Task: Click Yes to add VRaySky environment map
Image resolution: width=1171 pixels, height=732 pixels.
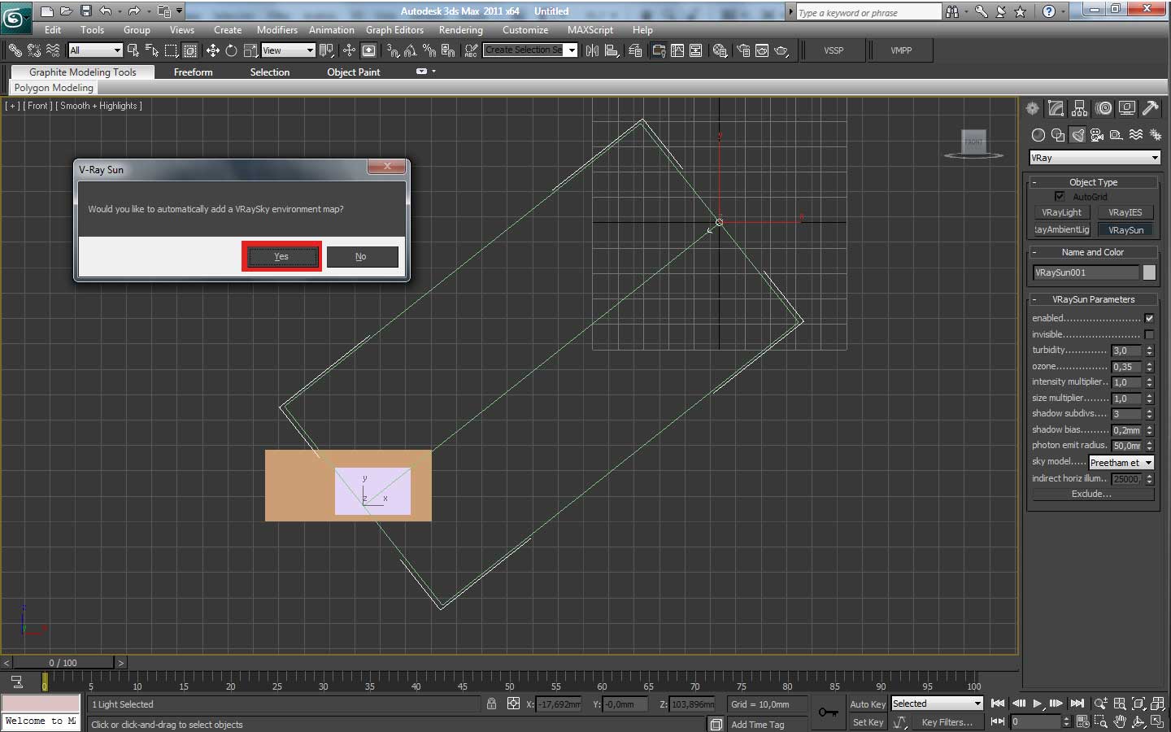Action: (281, 257)
